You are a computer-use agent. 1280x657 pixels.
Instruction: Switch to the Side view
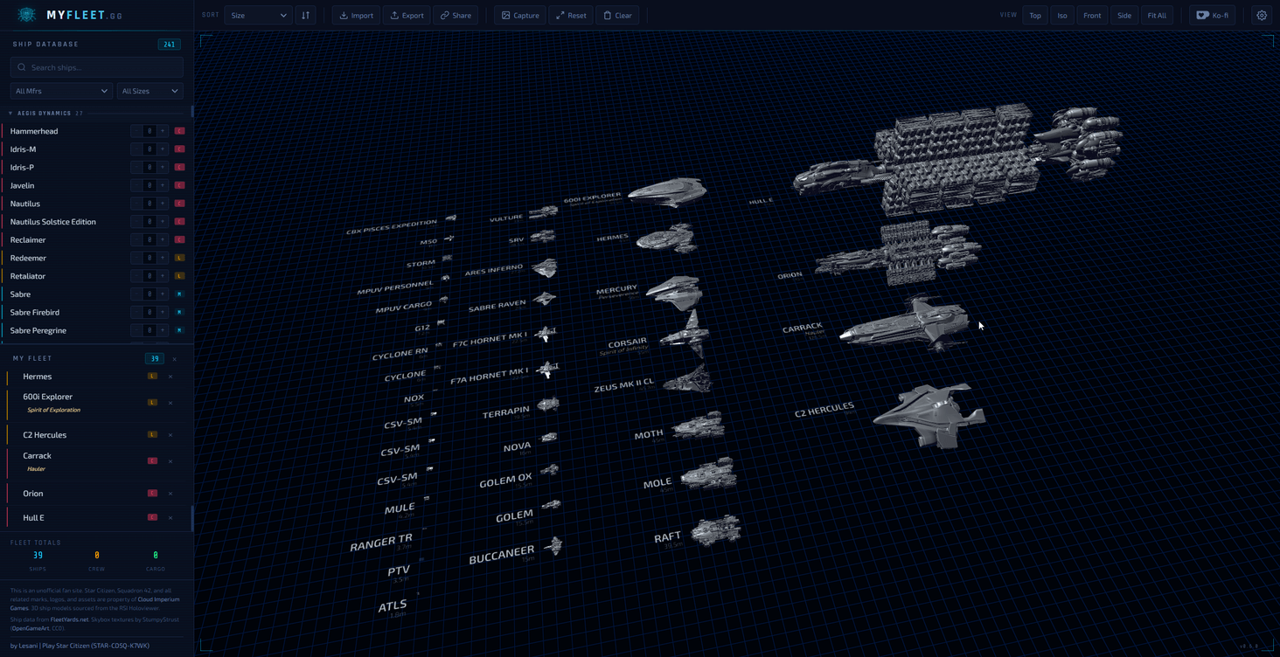coord(1123,15)
